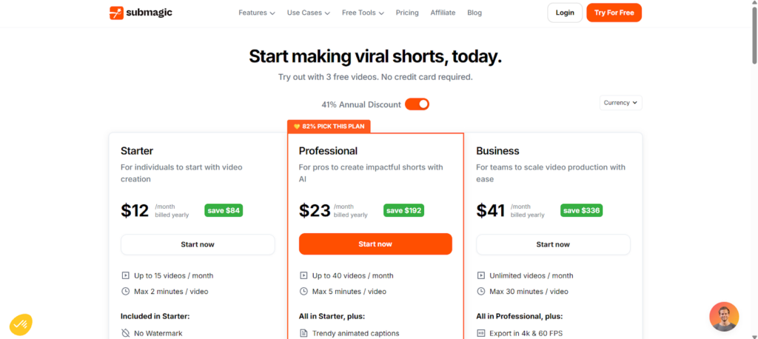Click the page's vertical scrollbar thumb

[x=754, y=35]
